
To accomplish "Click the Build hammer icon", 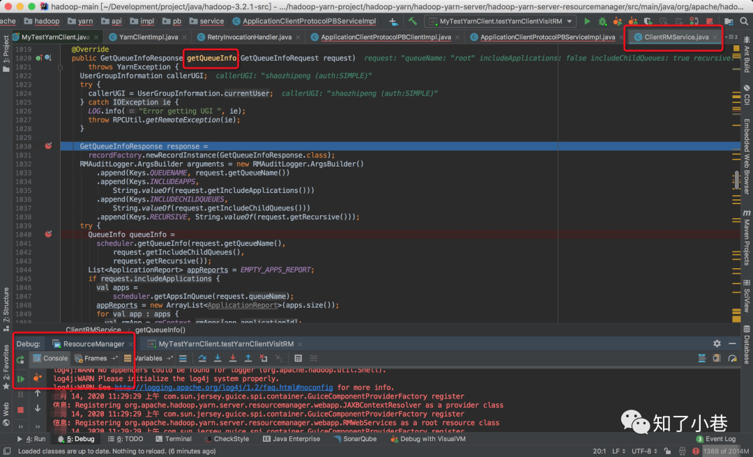I will [x=413, y=21].
